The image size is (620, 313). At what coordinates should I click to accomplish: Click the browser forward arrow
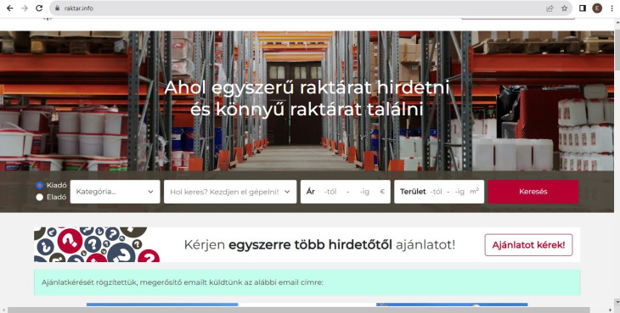[x=25, y=8]
